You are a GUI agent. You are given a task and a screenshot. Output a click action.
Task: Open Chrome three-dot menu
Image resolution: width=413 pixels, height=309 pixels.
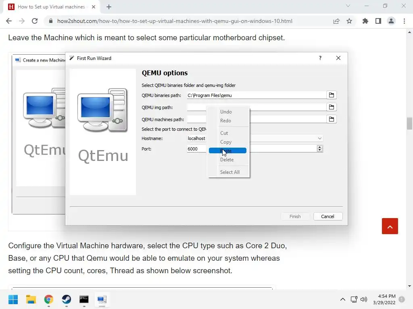tap(404, 21)
